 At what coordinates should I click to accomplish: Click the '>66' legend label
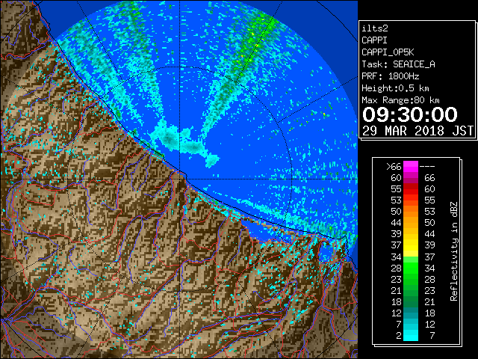(394, 166)
